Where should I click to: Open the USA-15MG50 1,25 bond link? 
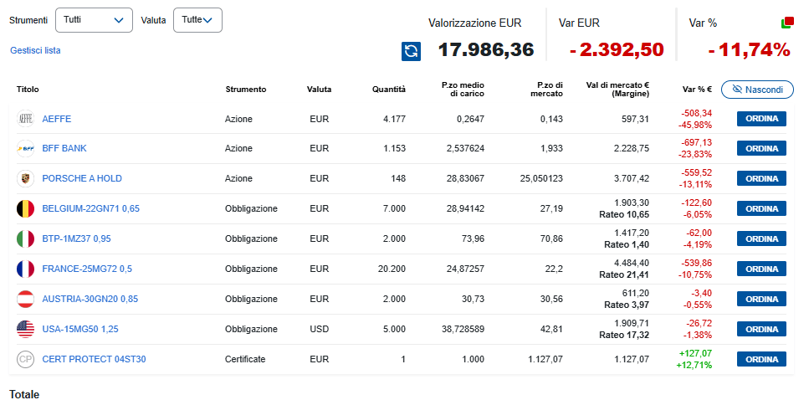click(80, 329)
